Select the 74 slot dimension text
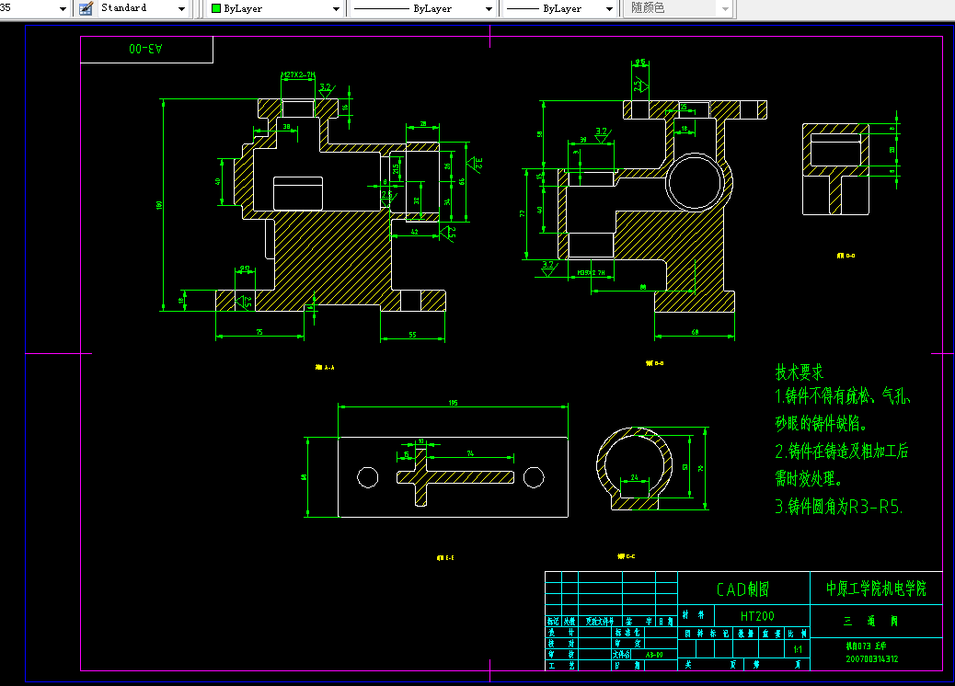This screenshot has height=686, width=955. coord(470,453)
